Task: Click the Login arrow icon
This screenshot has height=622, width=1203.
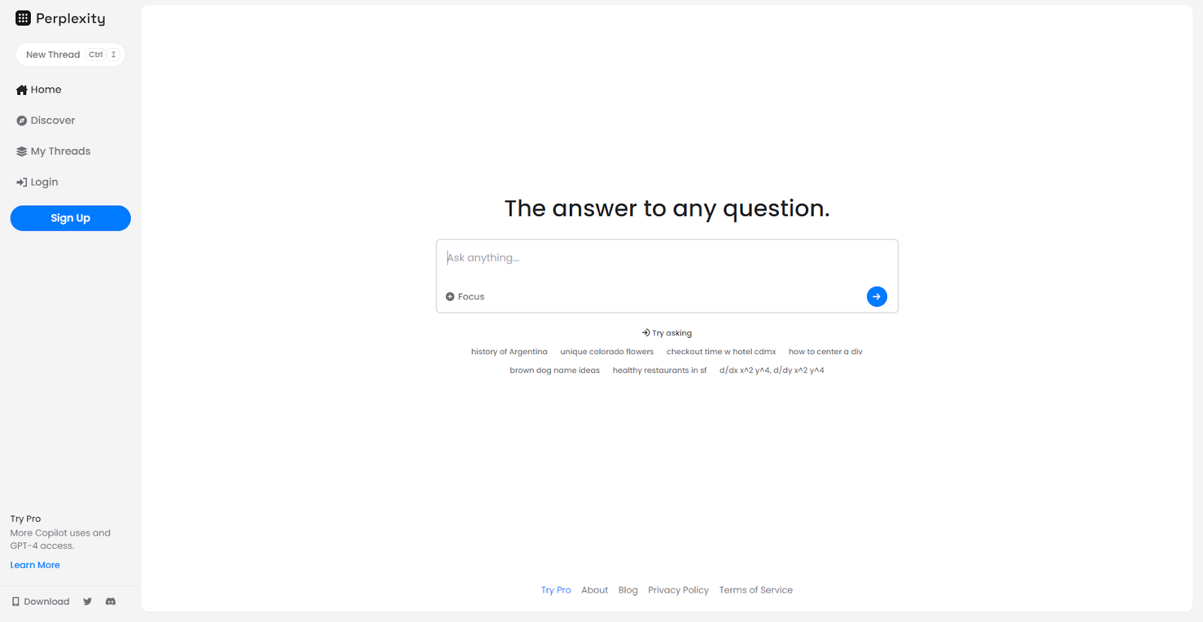Action: coord(20,181)
